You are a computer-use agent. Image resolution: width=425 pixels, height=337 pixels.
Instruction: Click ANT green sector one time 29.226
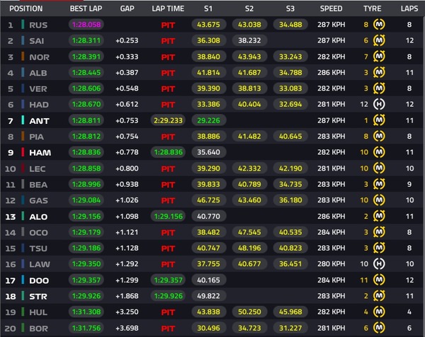point(208,120)
